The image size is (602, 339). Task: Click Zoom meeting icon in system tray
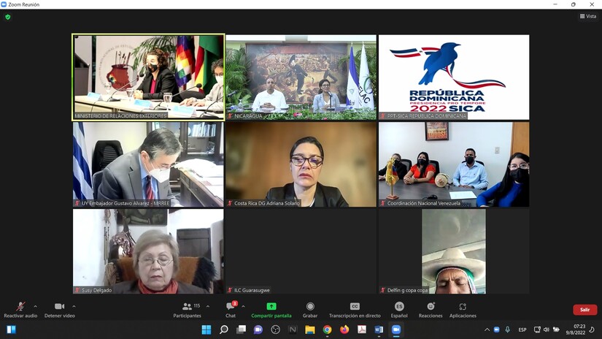(496, 330)
